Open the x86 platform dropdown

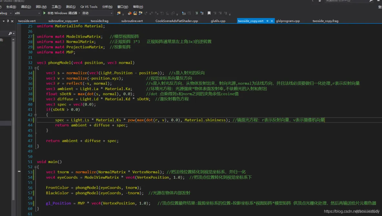[39, 13]
